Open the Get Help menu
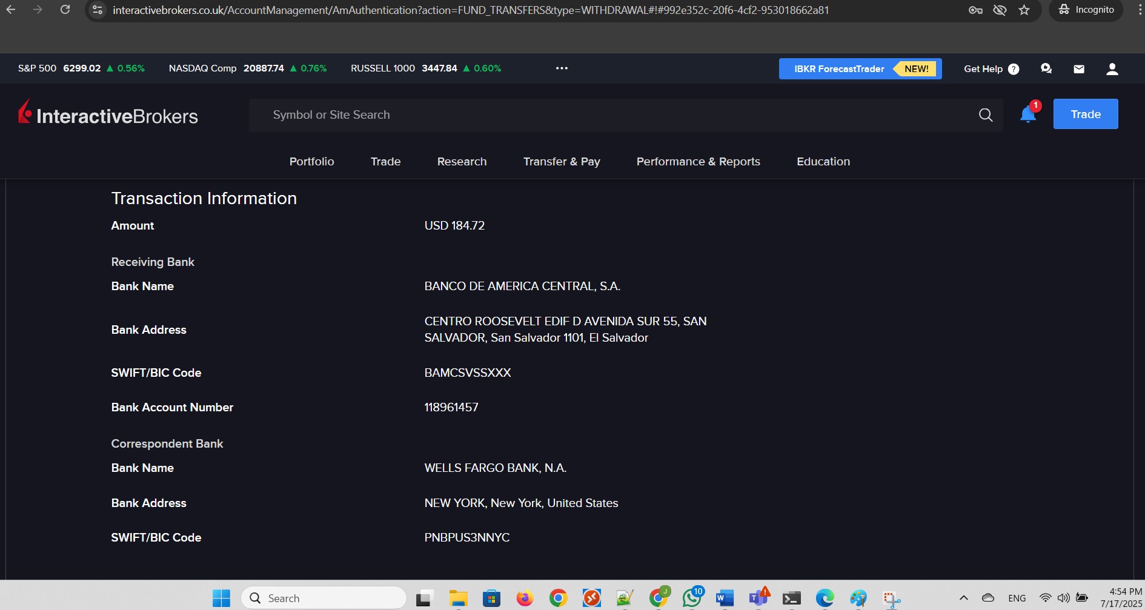Screen dimensions: 1145x610 tap(992, 69)
